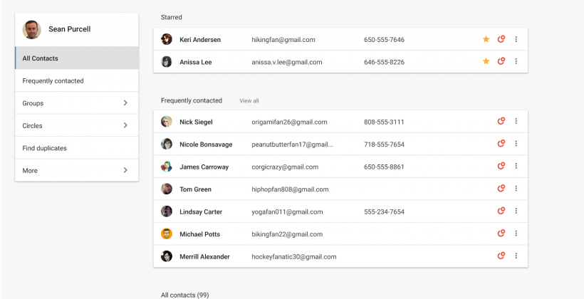Image resolution: width=584 pixels, height=299 pixels.
Task: Expand the More sidebar options
Action: point(125,171)
